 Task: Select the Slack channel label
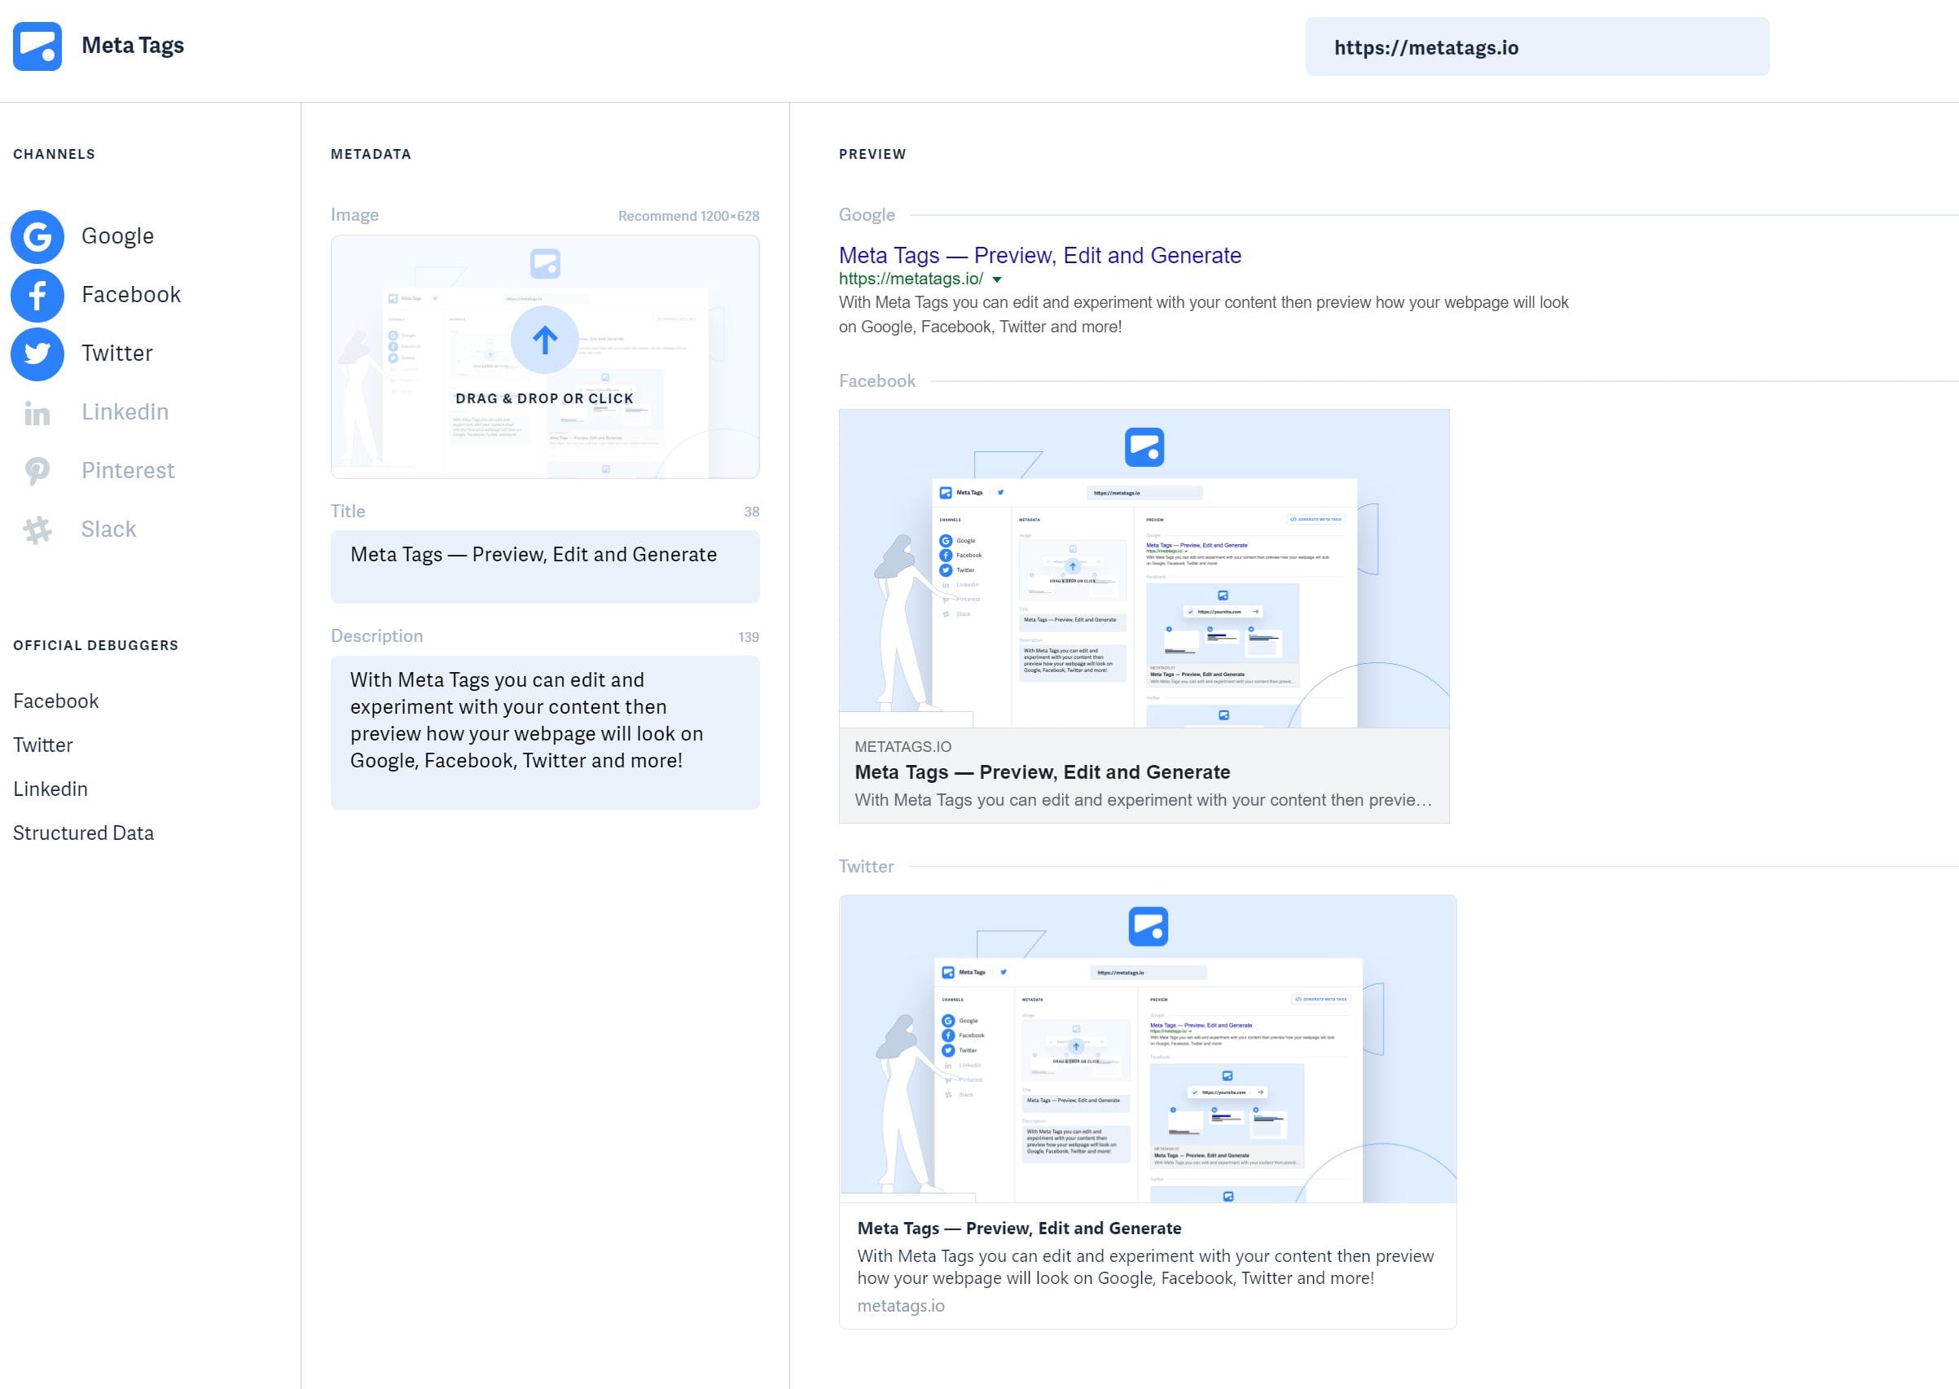pos(108,530)
